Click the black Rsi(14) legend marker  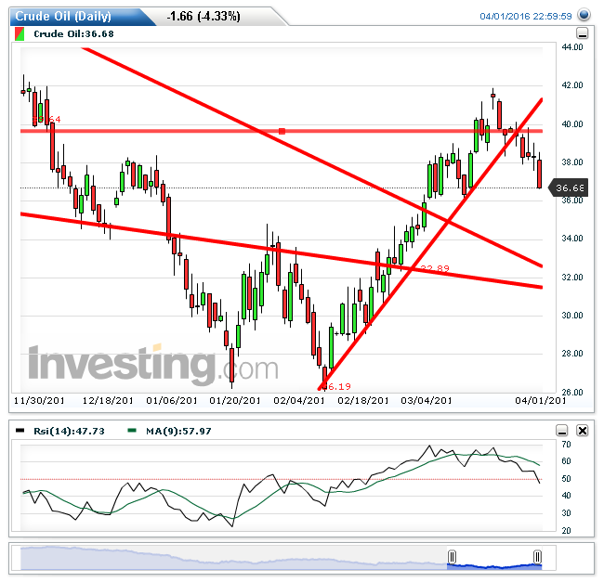(x=20, y=431)
